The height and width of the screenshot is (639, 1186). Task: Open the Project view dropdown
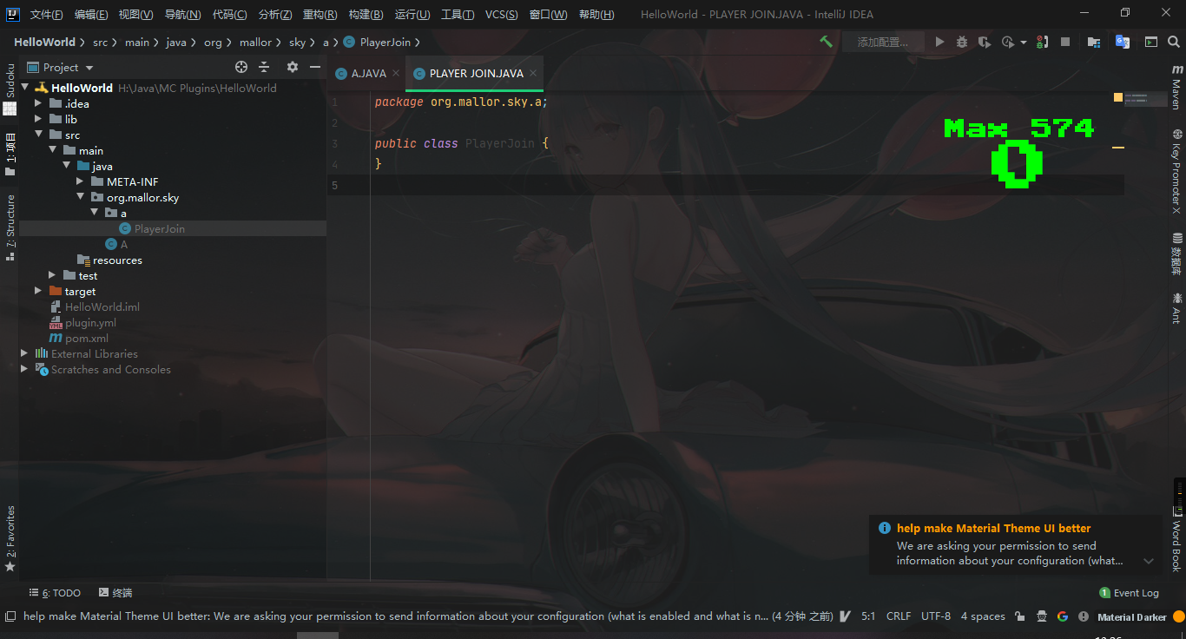pyautogui.click(x=89, y=68)
